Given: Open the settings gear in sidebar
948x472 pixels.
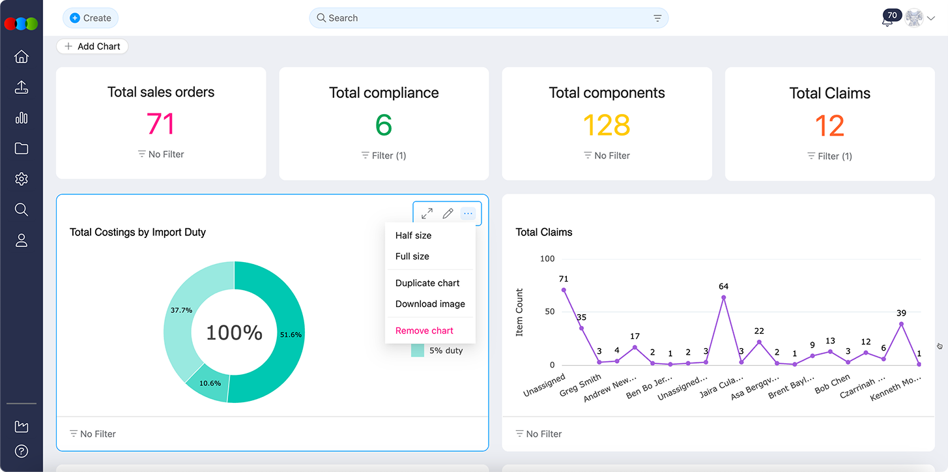Looking at the screenshot, I should 22,179.
